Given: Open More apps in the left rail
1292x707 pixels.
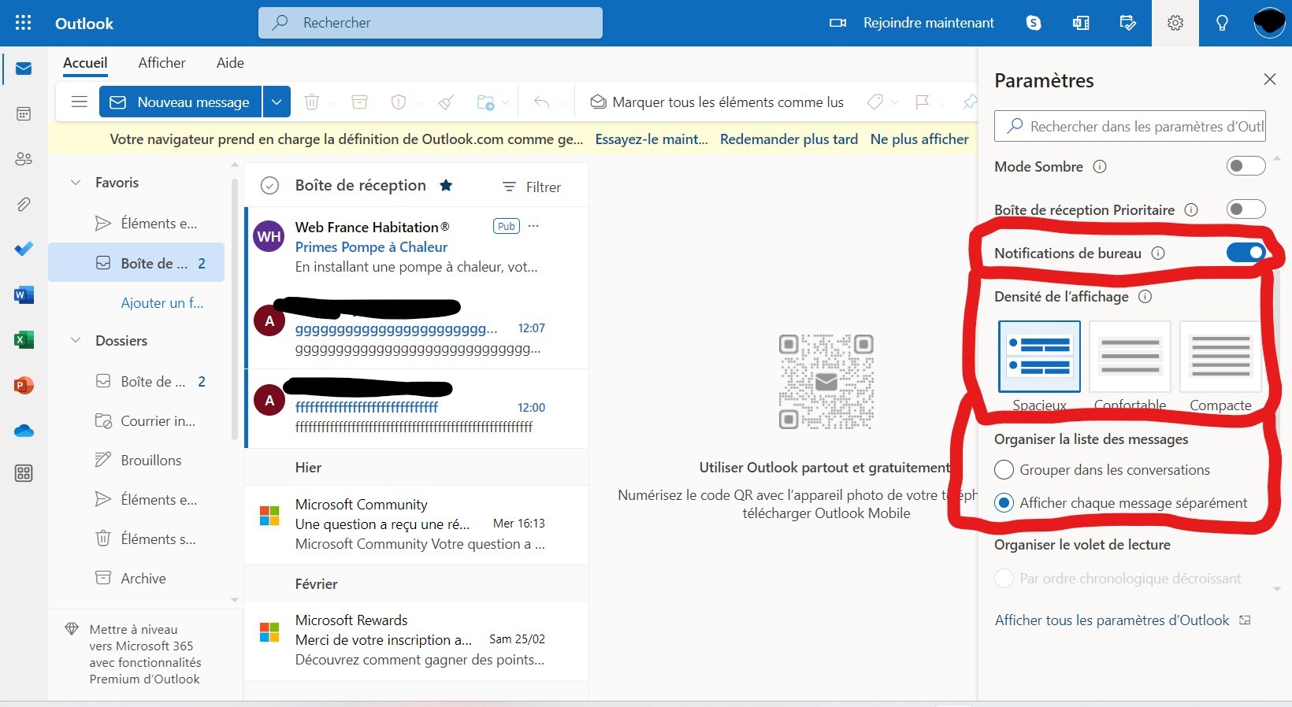Looking at the screenshot, I should click(x=24, y=473).
